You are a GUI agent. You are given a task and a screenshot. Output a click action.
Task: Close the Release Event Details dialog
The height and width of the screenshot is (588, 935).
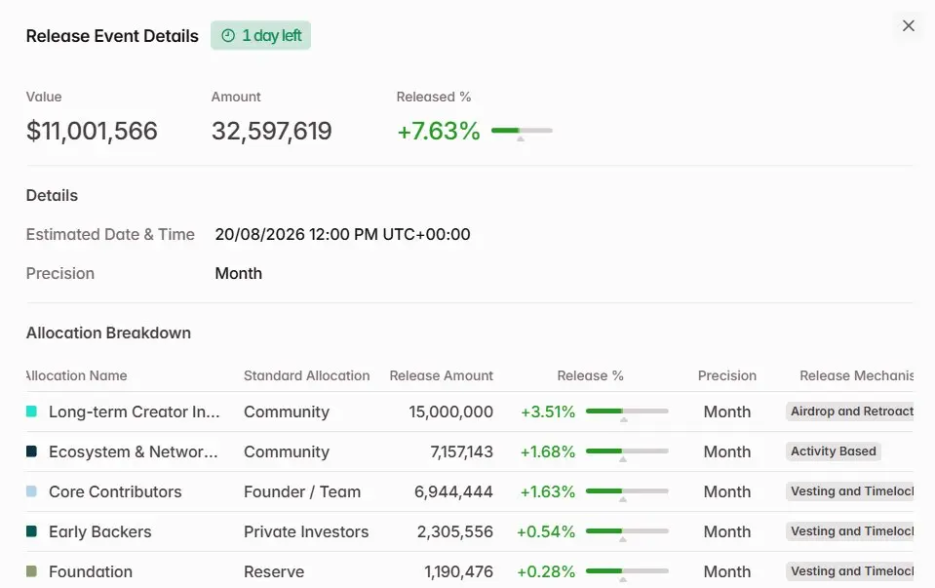pyautogui.click(x=908, y=25)
